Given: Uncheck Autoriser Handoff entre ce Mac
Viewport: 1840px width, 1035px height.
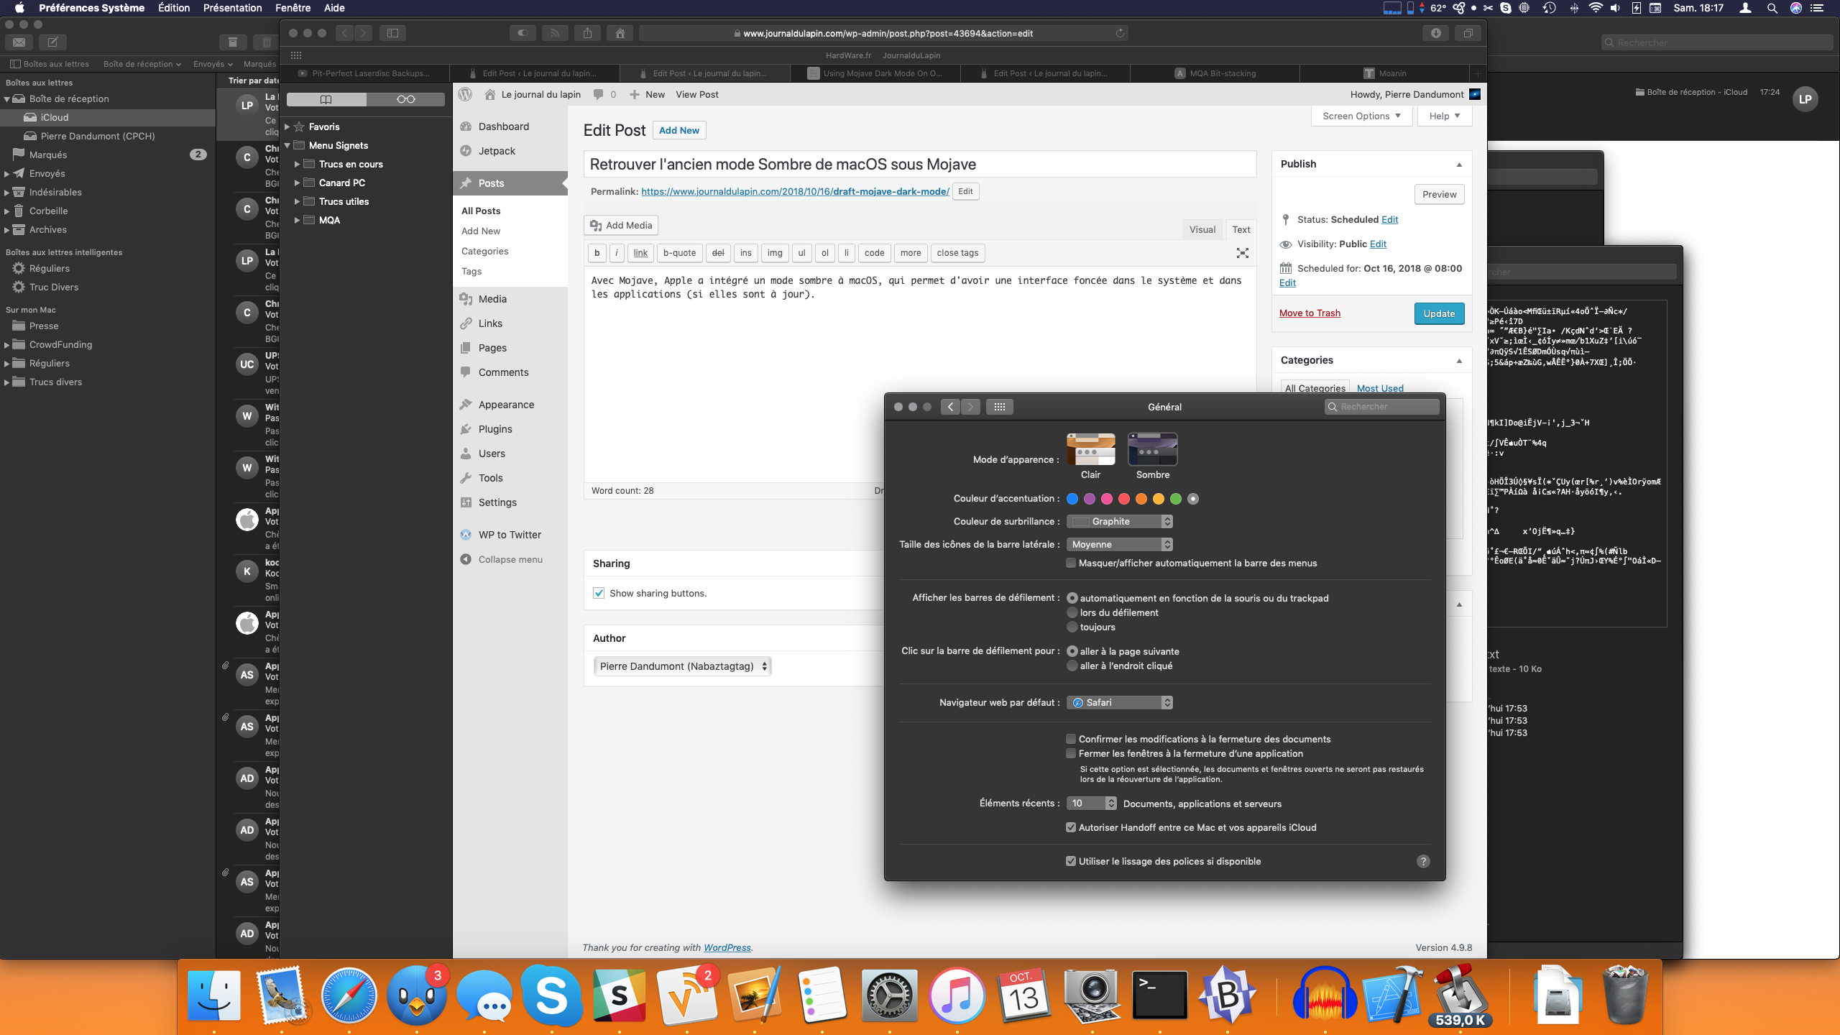Looking at the screenshot, I should 1071,827.
